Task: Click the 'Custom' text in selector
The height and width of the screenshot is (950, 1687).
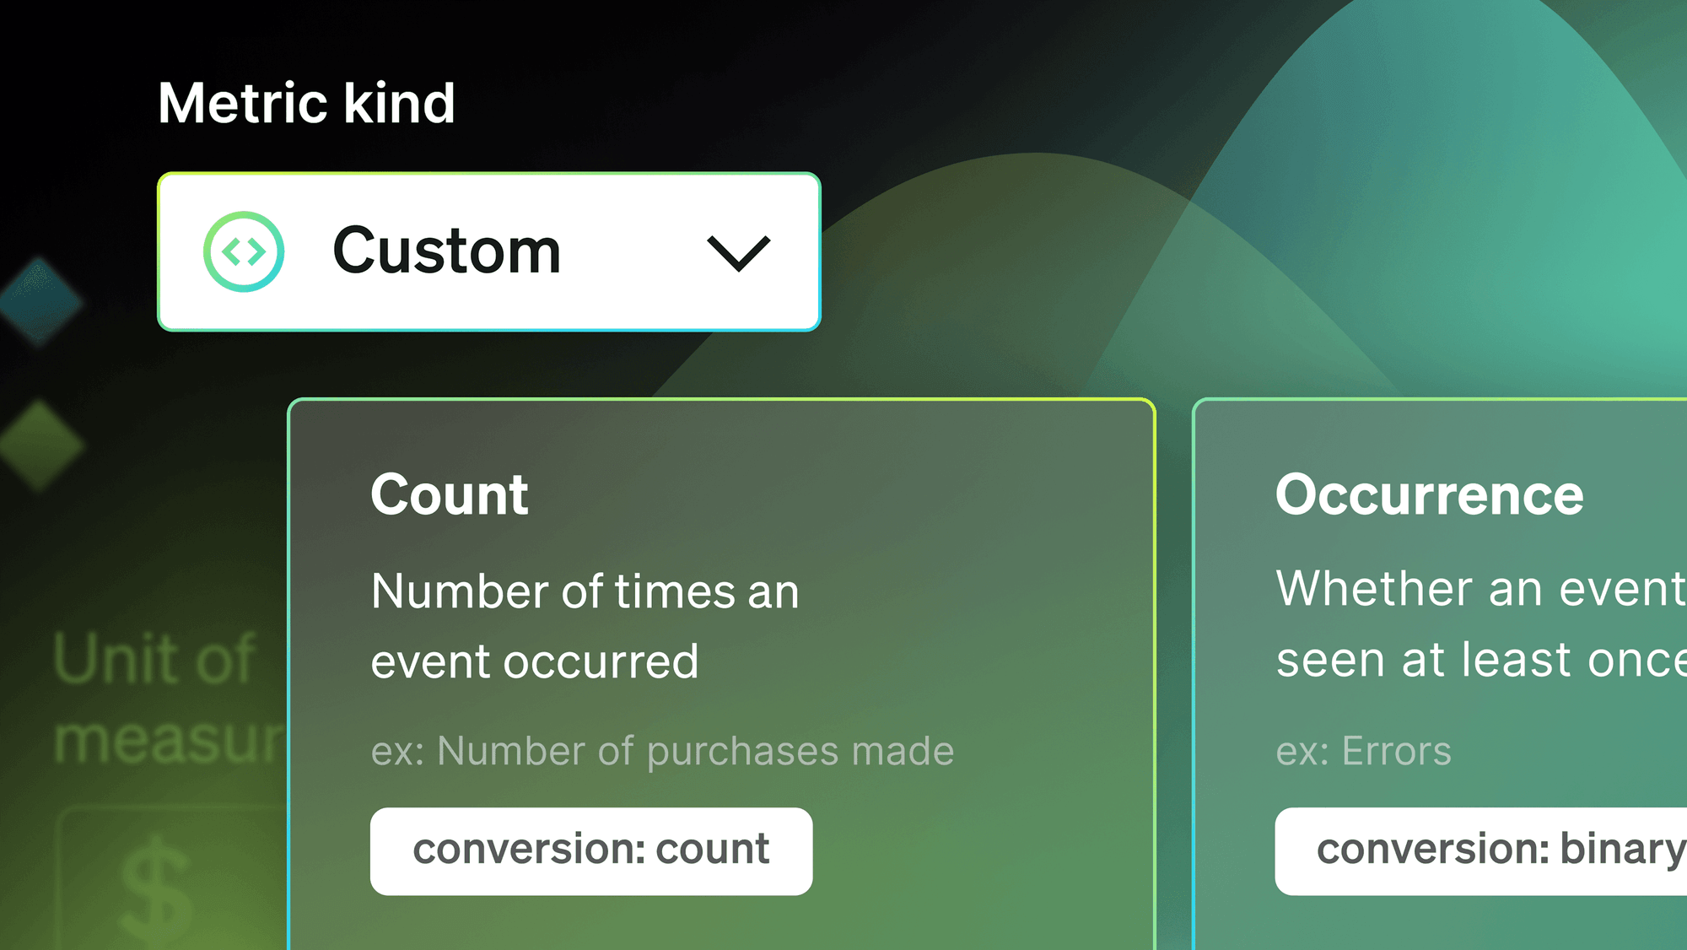Action: [447, 251]
